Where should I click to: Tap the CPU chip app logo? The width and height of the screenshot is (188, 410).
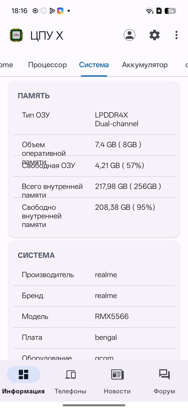[16, 35]
